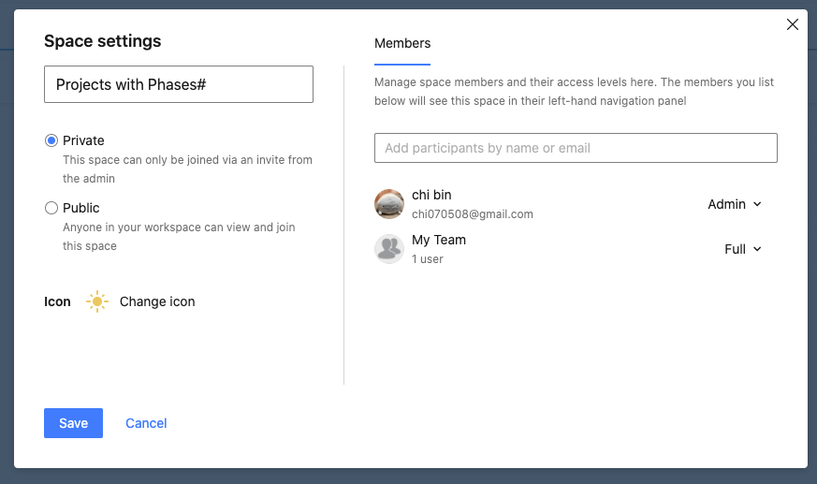Click the My Team member name
817x484 pixels.
click(x=439, y=240)
